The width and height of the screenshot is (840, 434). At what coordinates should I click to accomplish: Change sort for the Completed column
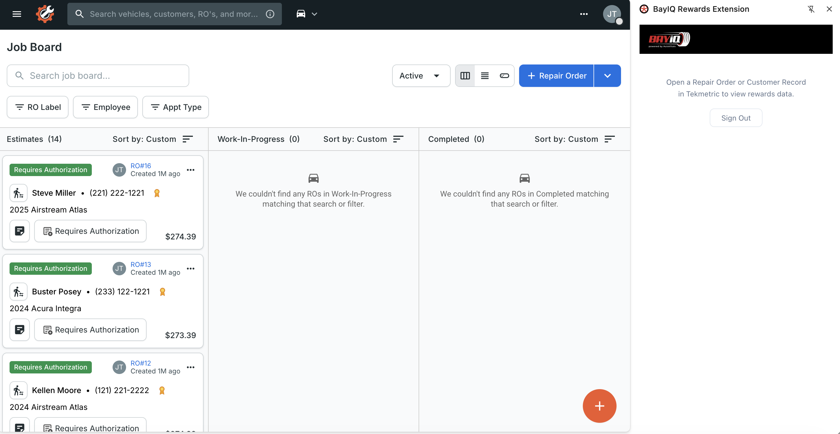click(575, 139)
